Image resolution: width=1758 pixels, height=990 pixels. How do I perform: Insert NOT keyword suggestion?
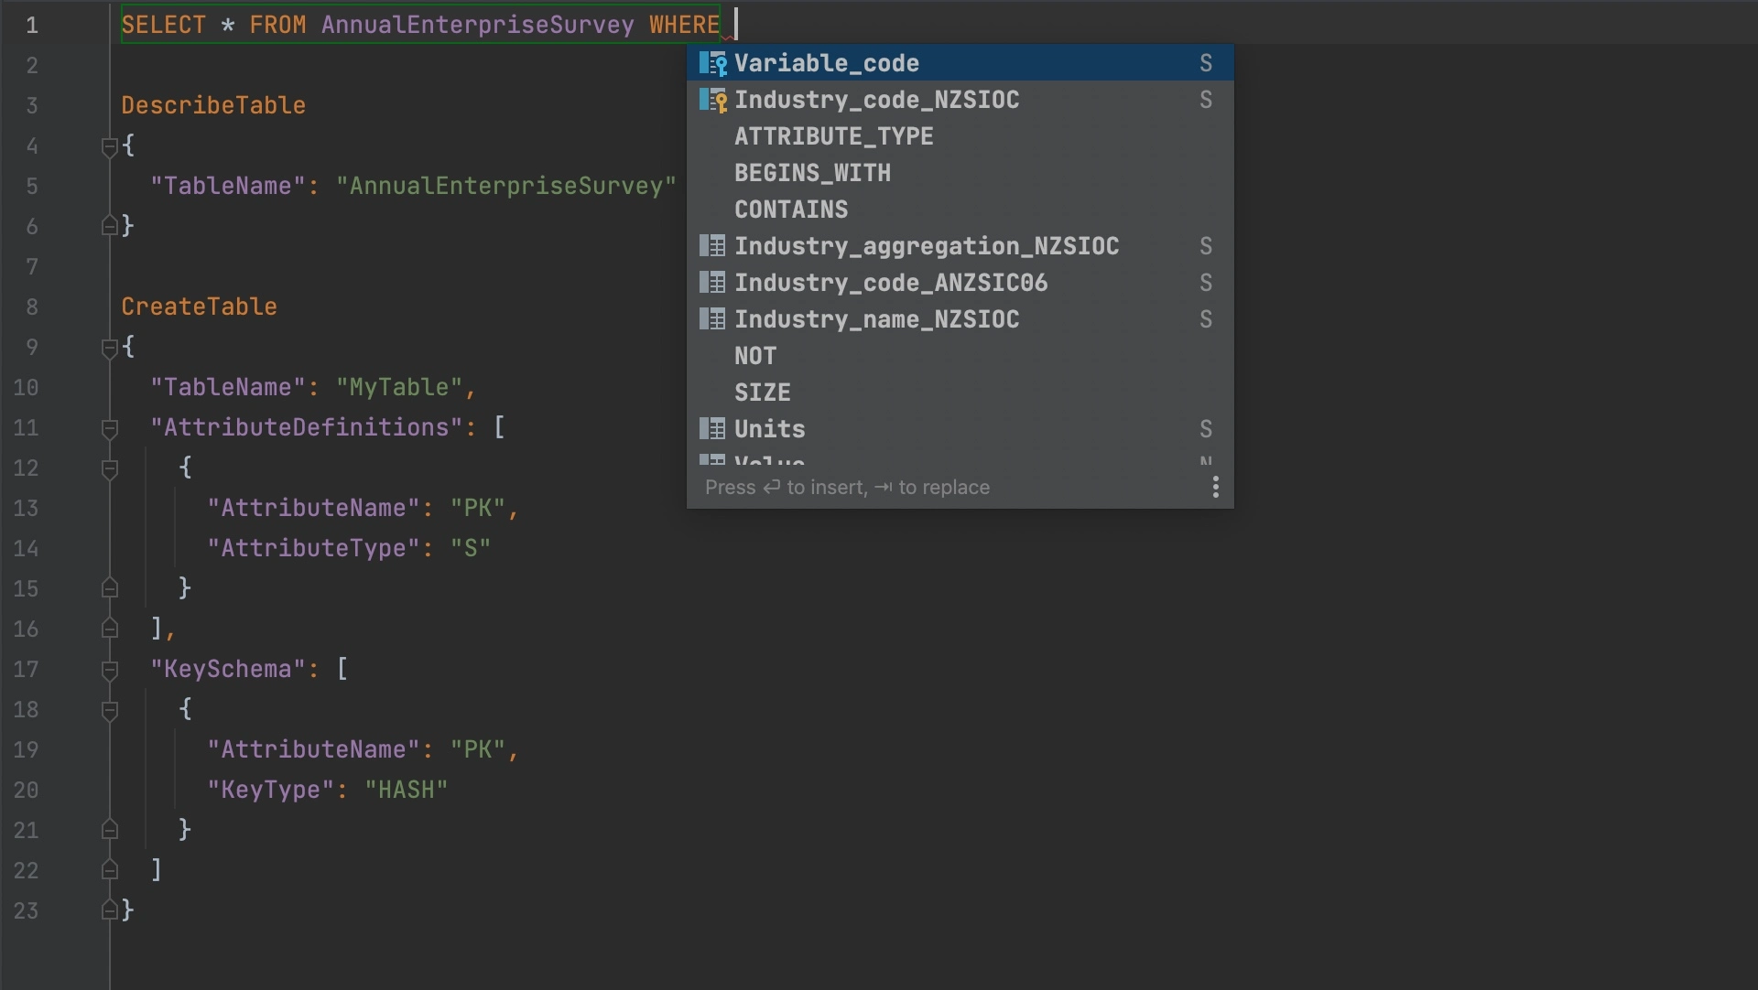[x=960, y=356]
